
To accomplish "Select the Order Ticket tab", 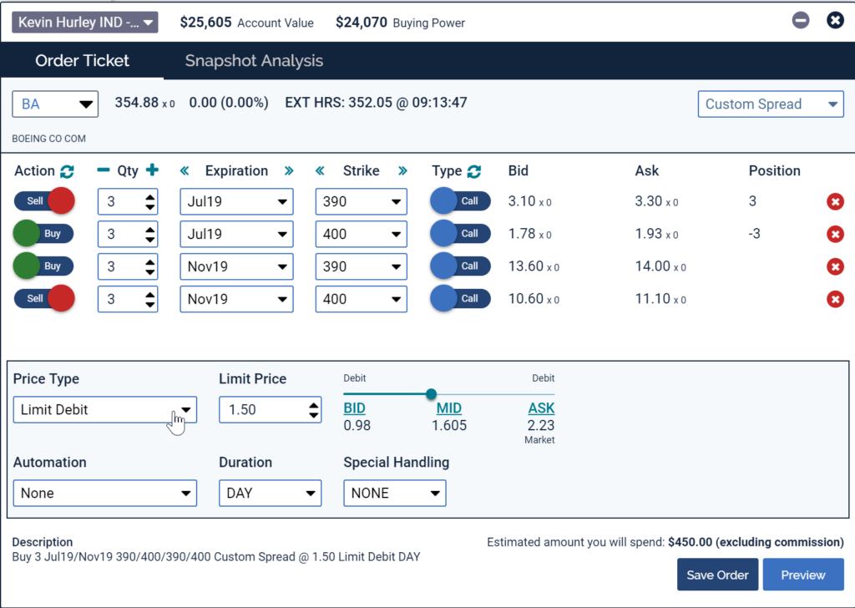I will (82, 61).
